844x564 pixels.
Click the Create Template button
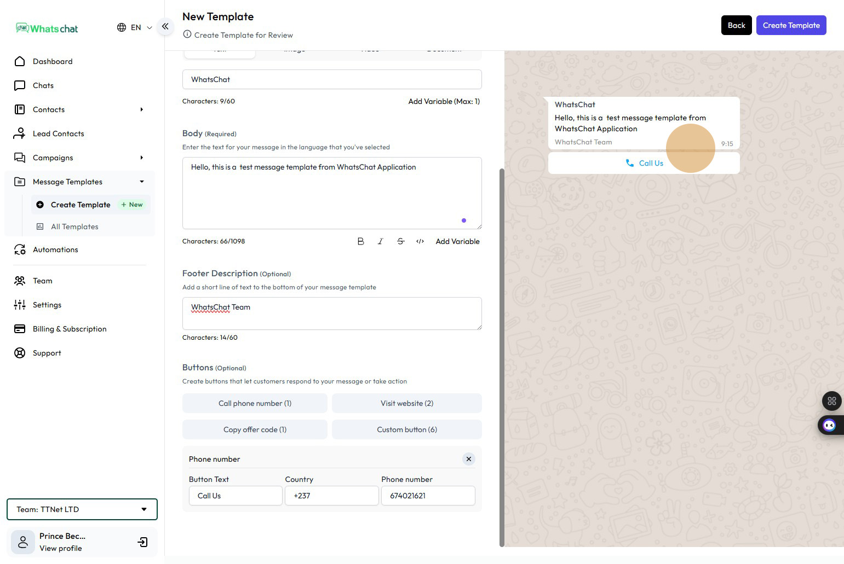point(791,25)
